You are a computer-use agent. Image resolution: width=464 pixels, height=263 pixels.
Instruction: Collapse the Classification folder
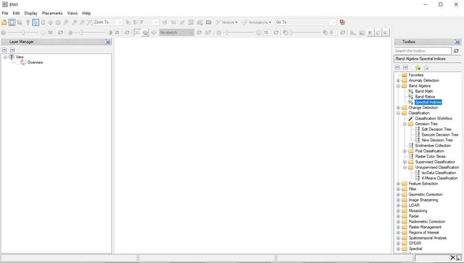pos(398,113)
